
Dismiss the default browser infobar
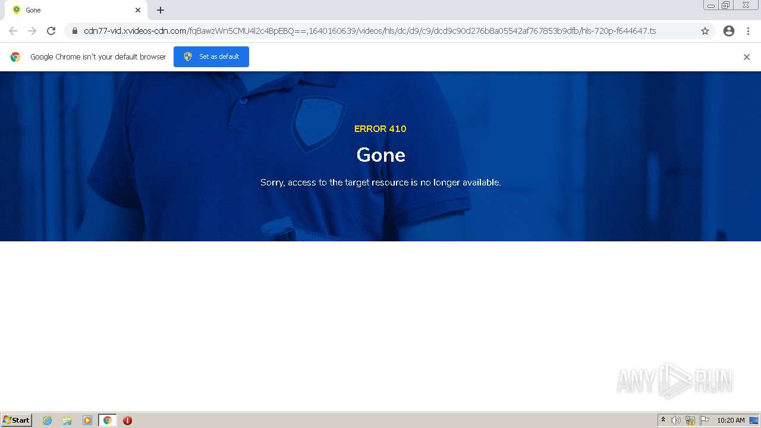tap(747, 57)
